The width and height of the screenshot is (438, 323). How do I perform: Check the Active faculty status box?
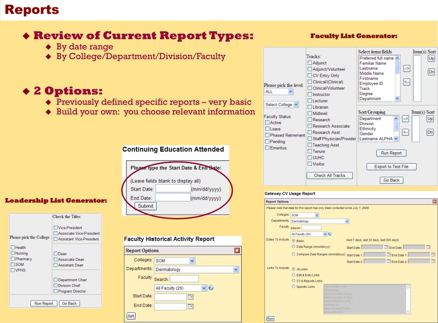[267, 123]
